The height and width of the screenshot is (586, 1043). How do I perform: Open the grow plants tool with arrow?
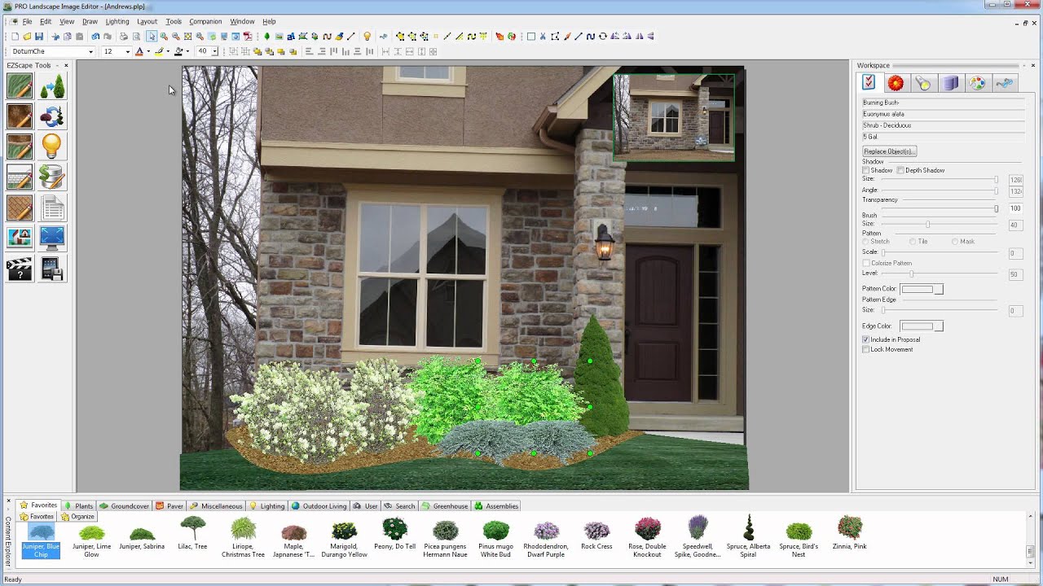pyautogui.click(x=52, y=85)
